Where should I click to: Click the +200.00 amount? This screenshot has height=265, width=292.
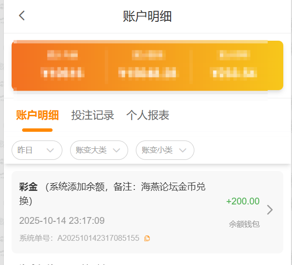(x=243, y=202)
